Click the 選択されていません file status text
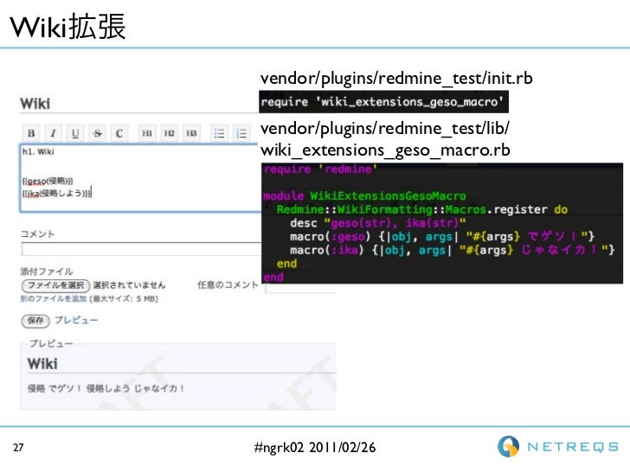Screen dimensions: 630x472 tap(129, 285)
